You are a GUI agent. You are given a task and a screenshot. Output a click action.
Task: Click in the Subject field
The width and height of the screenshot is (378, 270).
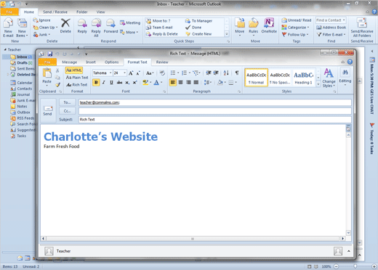pos(215,120)
